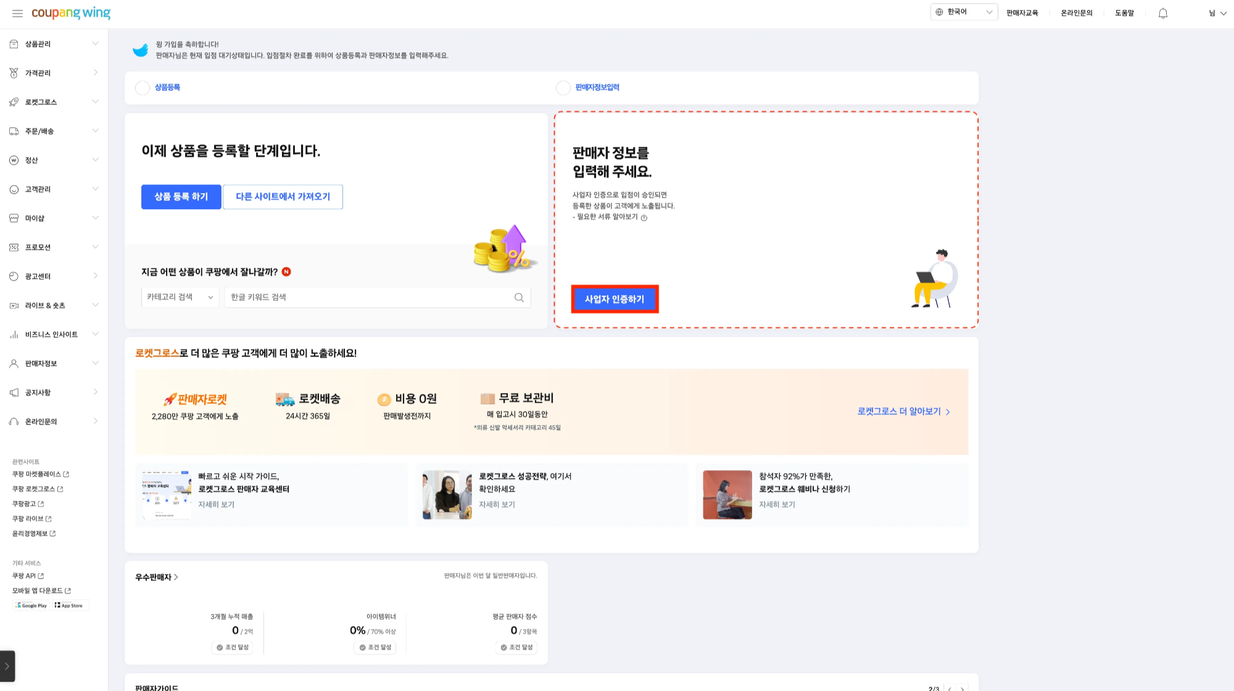Click the keyword search magnifier icon
The height and width of the screenshot is (691, 1234).
coord(518,297)
